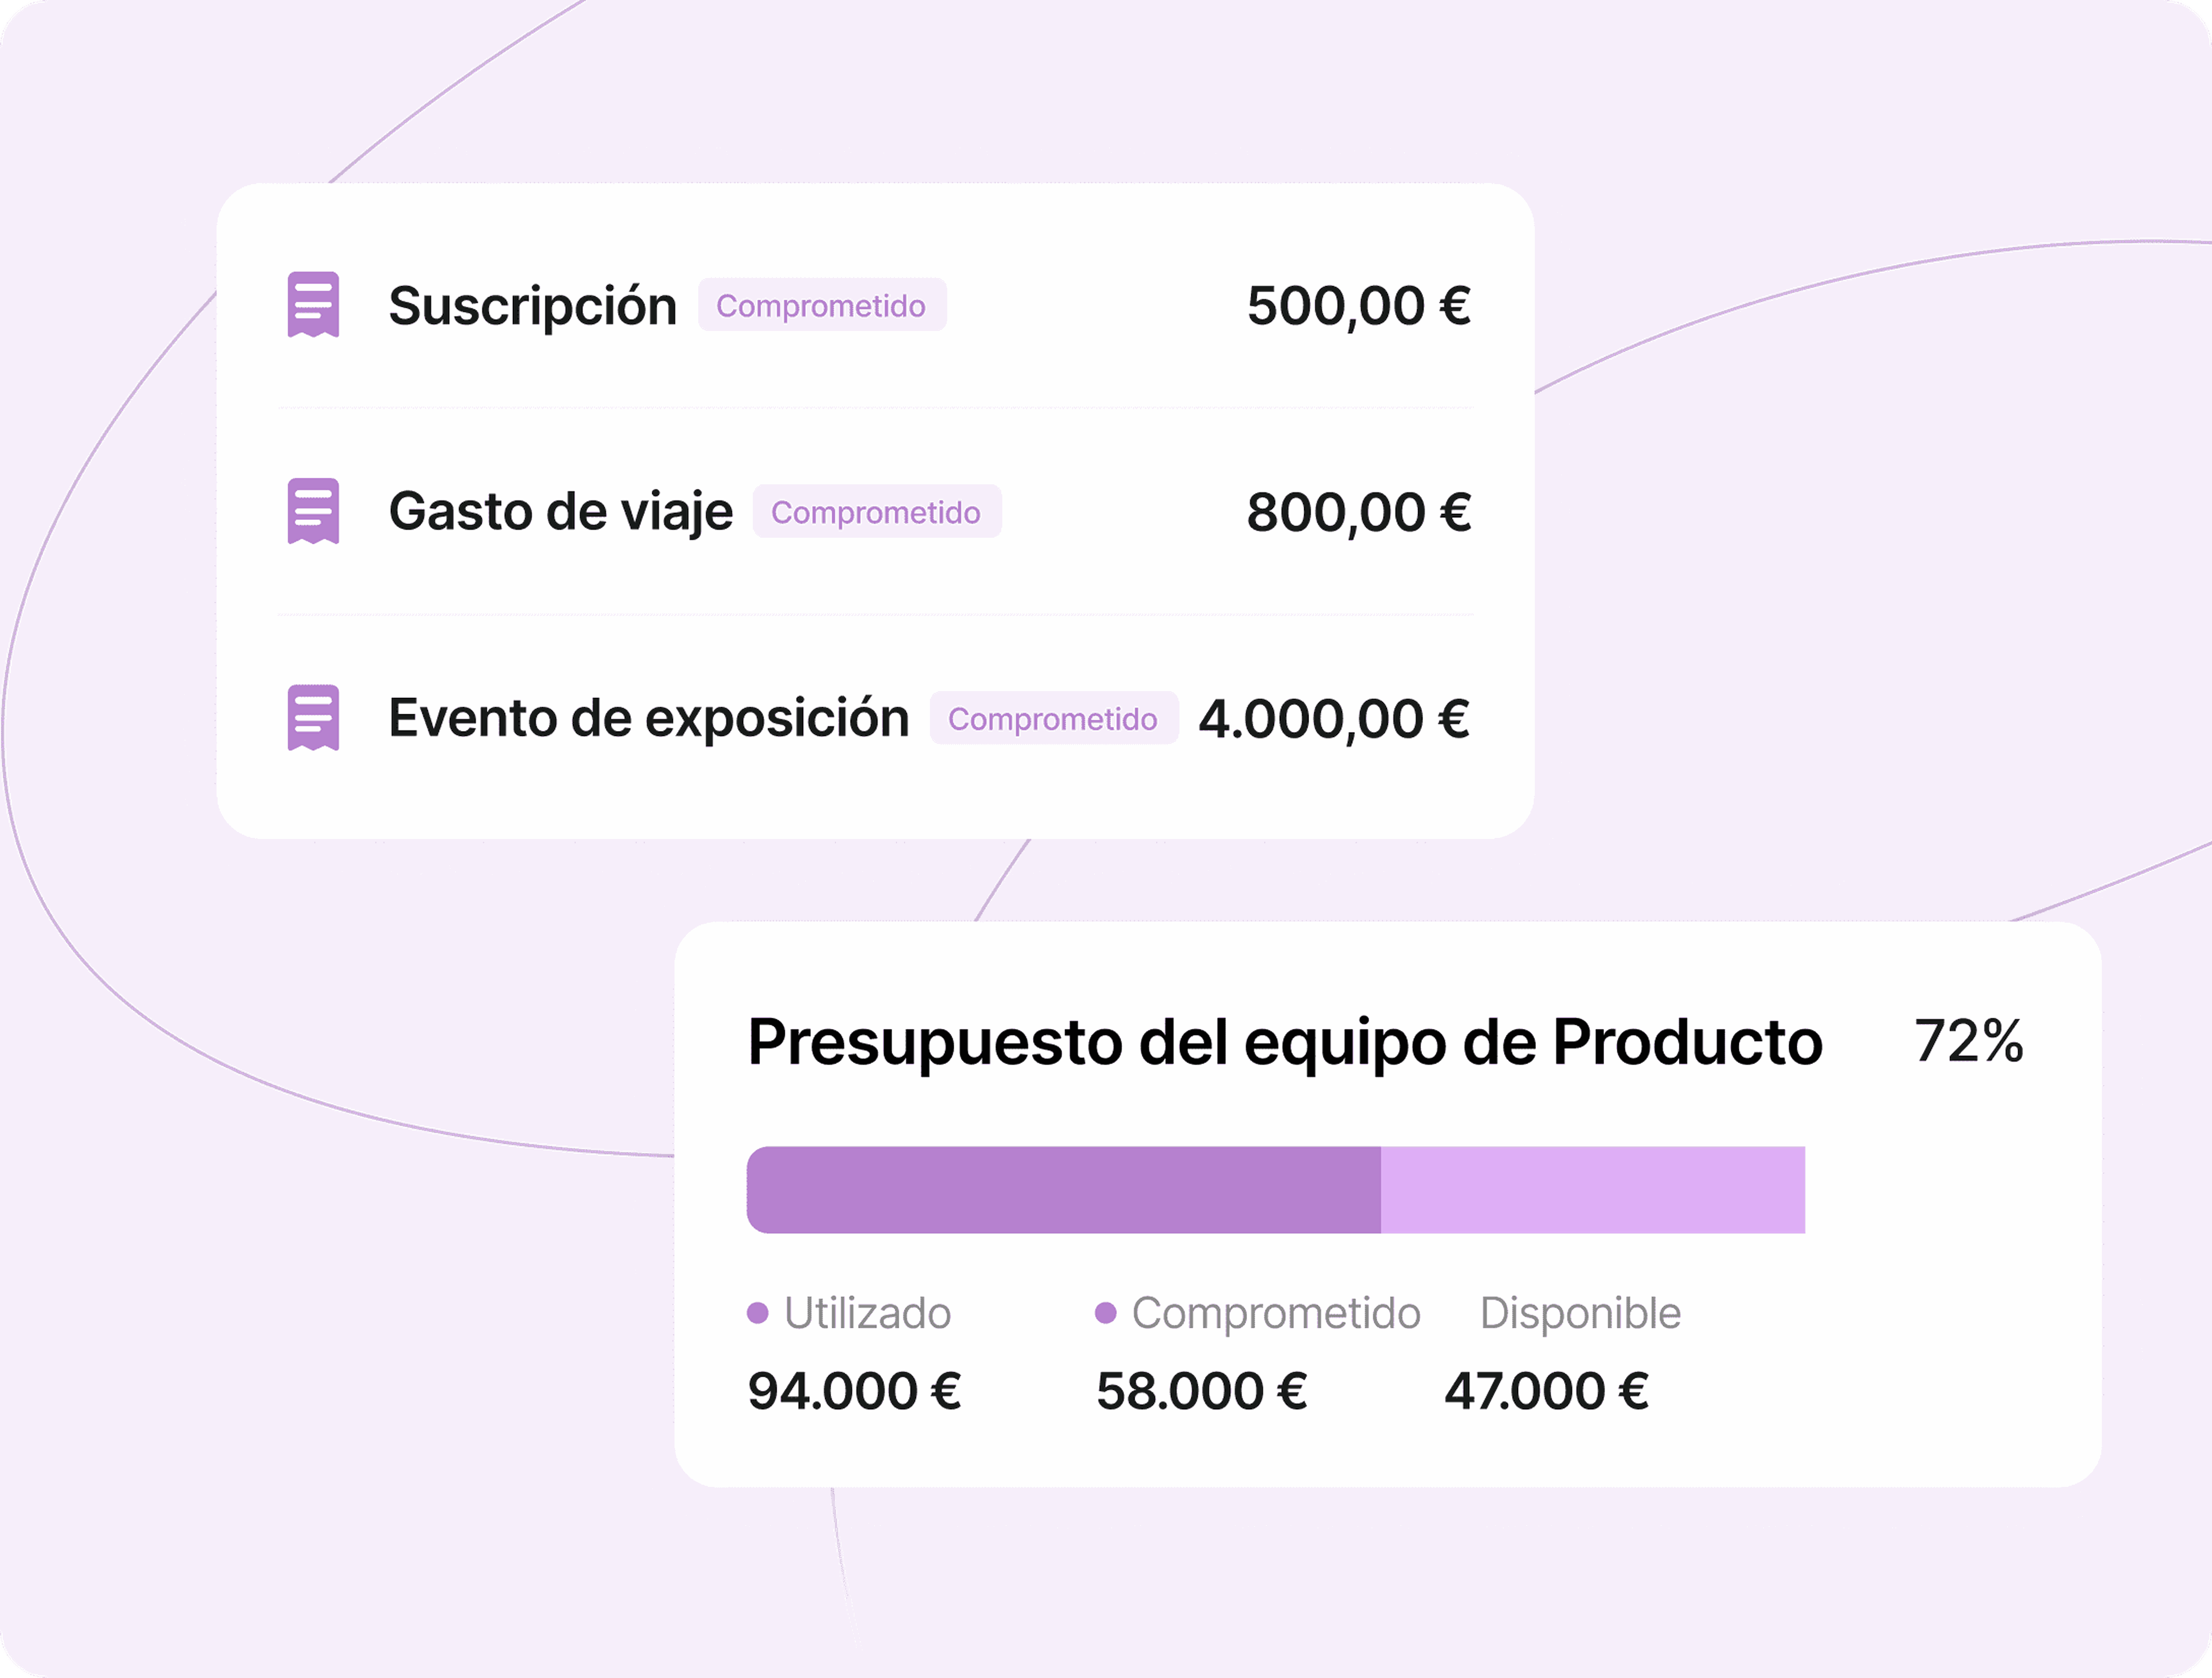Click the Comprometido badge on Evento de exposición
The width and height of the screenshot is (2212, 1678).
(1054, 718)
